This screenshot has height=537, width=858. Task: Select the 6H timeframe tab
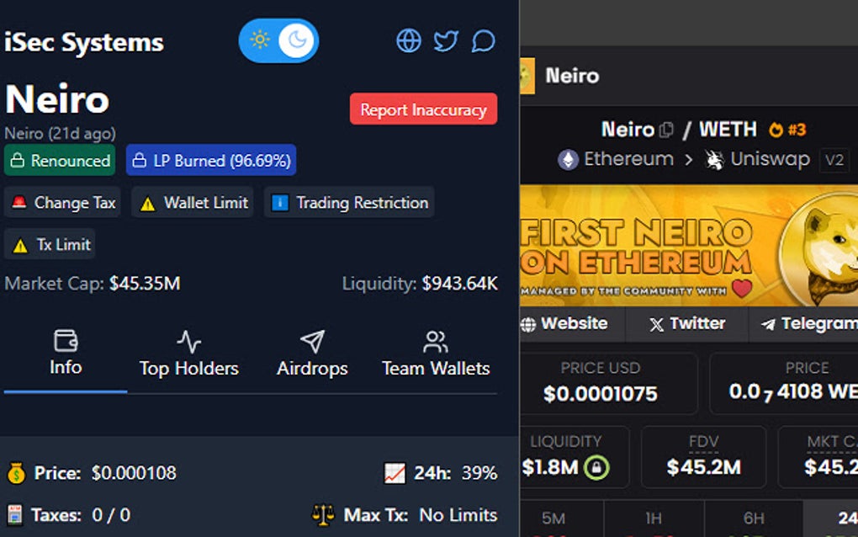(754, 518)
